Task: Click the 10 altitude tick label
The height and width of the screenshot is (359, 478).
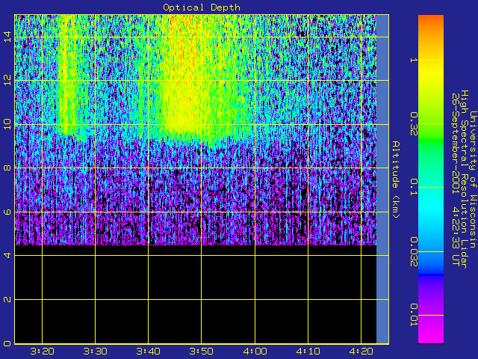Action: [x=7, y=125]
